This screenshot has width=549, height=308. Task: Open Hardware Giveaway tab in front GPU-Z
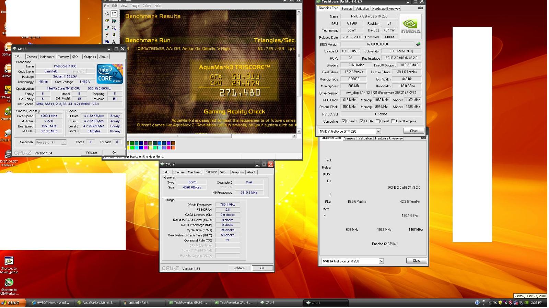click(x=386, y=9)
